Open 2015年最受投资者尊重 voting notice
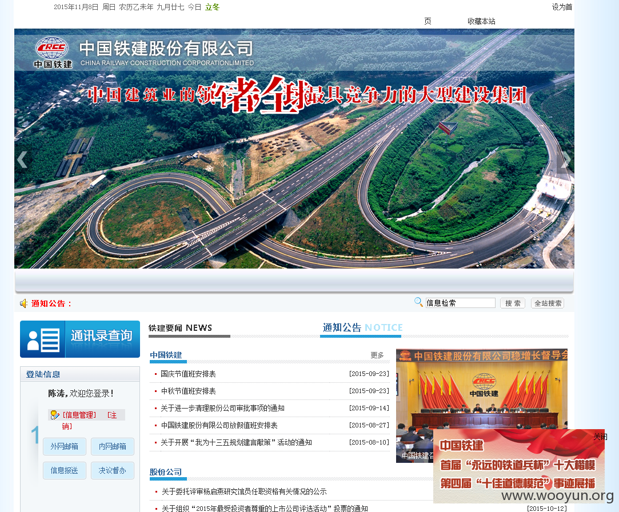Image resolution: width=619 pixels, height=512 pixels. point(265,509)
